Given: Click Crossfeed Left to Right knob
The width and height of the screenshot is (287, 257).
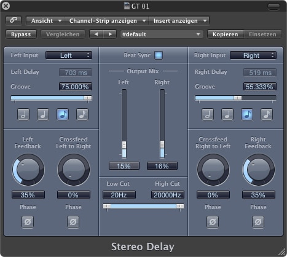Looking at the screenshot, I should 74,170.
